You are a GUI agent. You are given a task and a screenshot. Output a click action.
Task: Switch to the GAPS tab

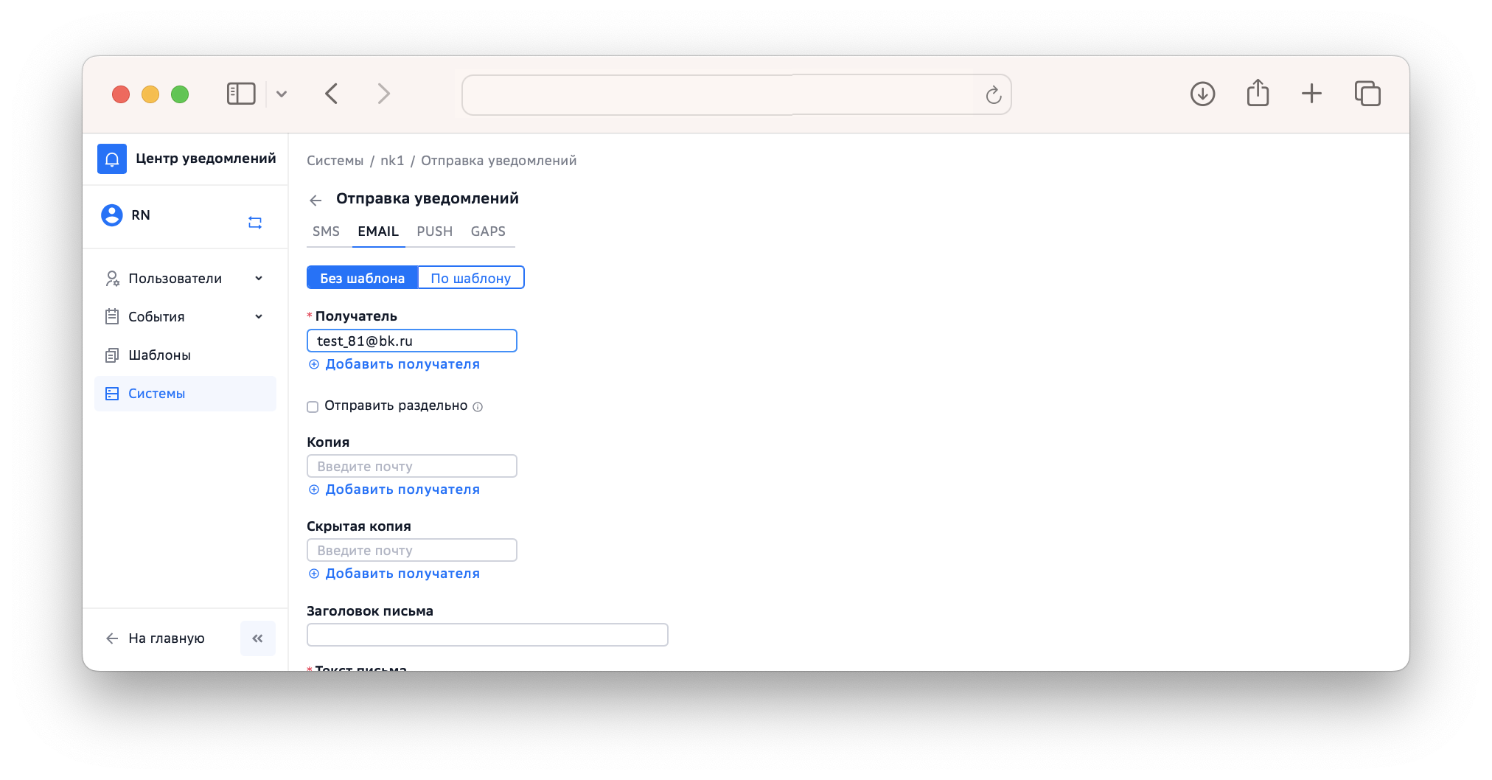[x=488, y=231]
